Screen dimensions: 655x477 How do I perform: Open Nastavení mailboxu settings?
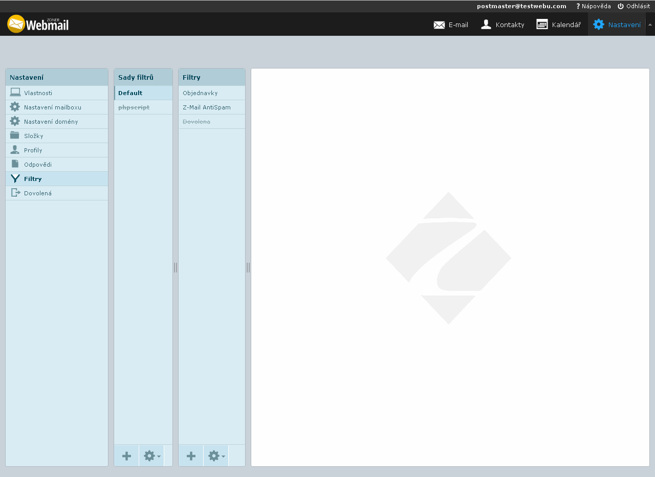(x=52, y=107)
